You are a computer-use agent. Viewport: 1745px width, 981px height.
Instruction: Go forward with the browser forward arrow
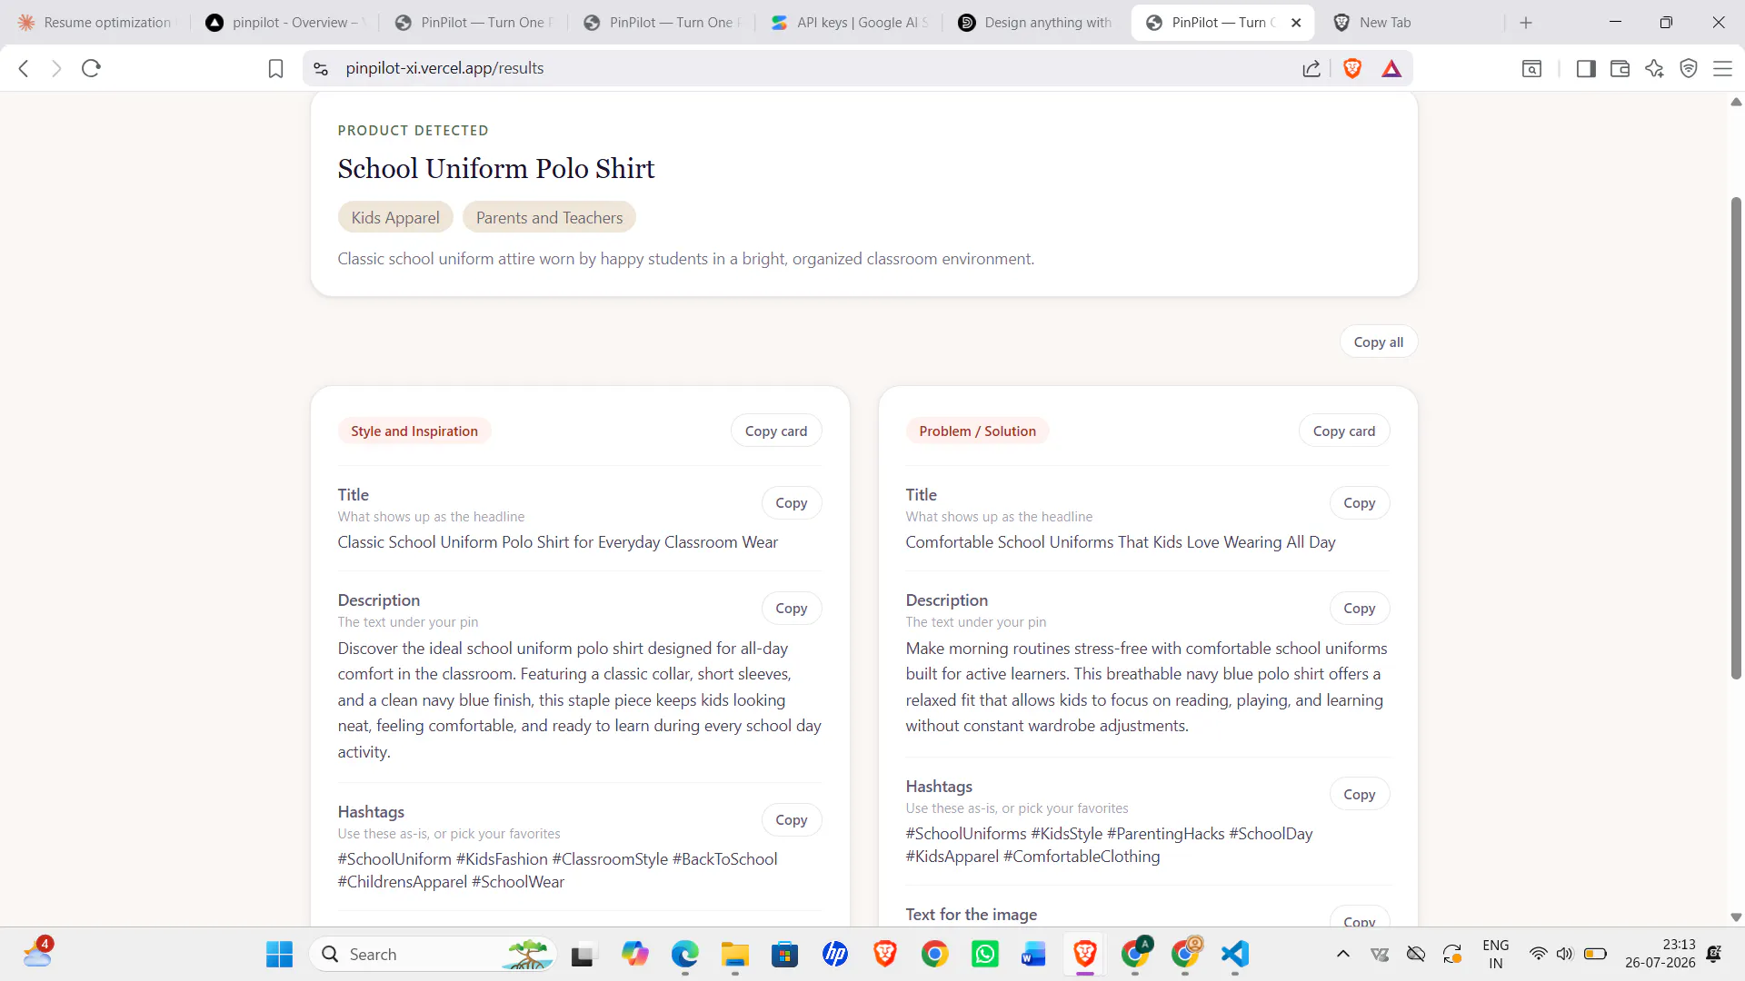tap(56, 68)
